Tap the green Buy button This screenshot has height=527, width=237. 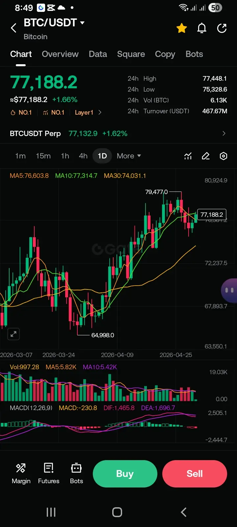click(125, 474)
